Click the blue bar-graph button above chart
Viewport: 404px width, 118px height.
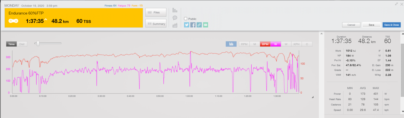tap(231, 44)
